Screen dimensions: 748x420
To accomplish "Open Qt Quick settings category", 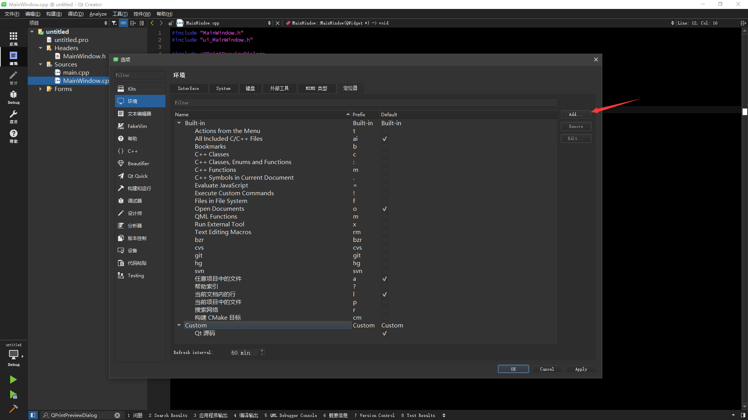I will (137, 176).
